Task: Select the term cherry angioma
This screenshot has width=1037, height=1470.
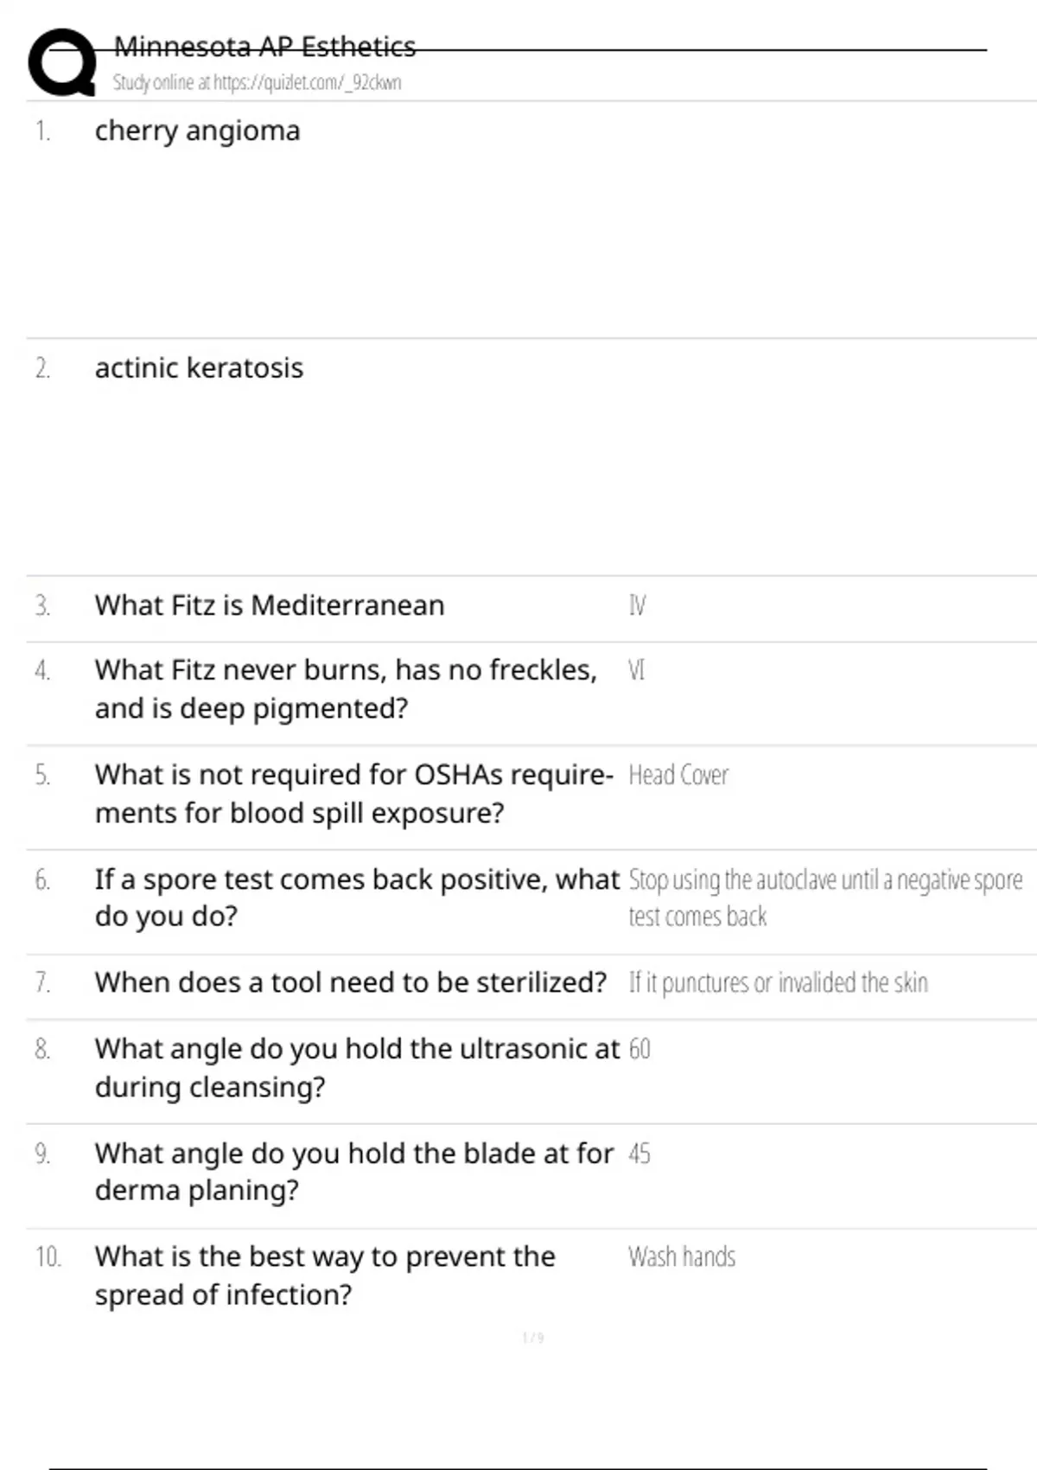Action: point(197,131)
